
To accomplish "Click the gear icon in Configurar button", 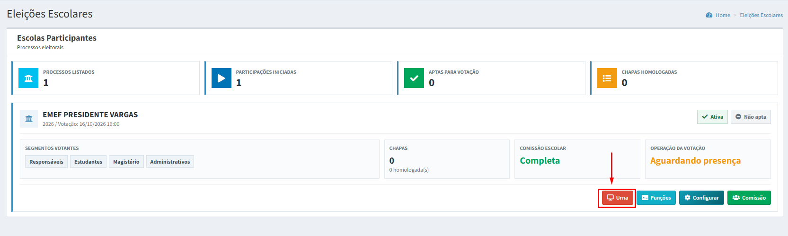I will (x=688, y=198).
